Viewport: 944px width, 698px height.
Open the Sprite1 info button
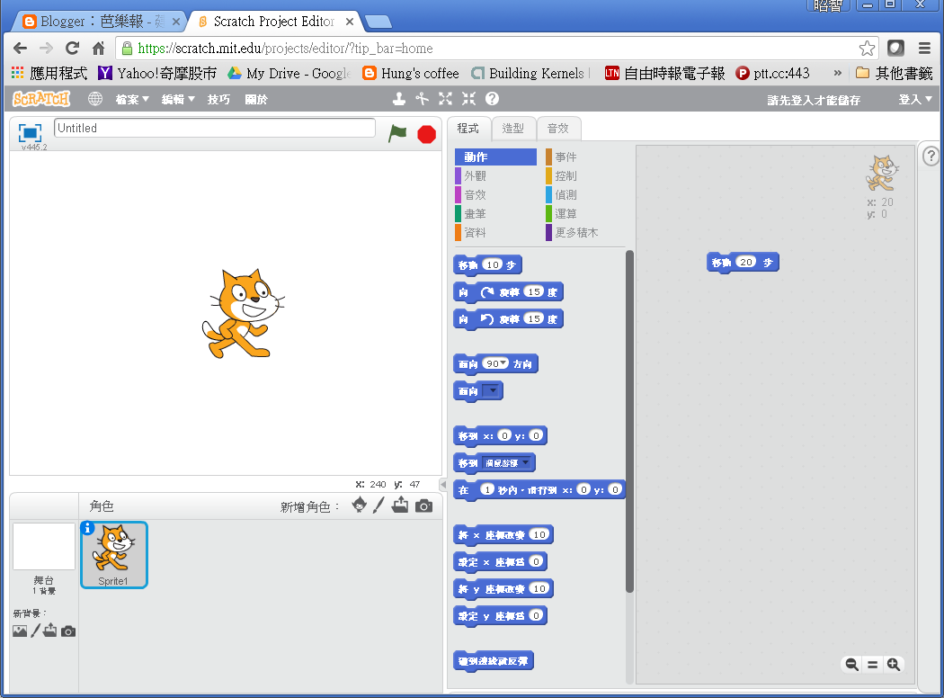[88, 528]
